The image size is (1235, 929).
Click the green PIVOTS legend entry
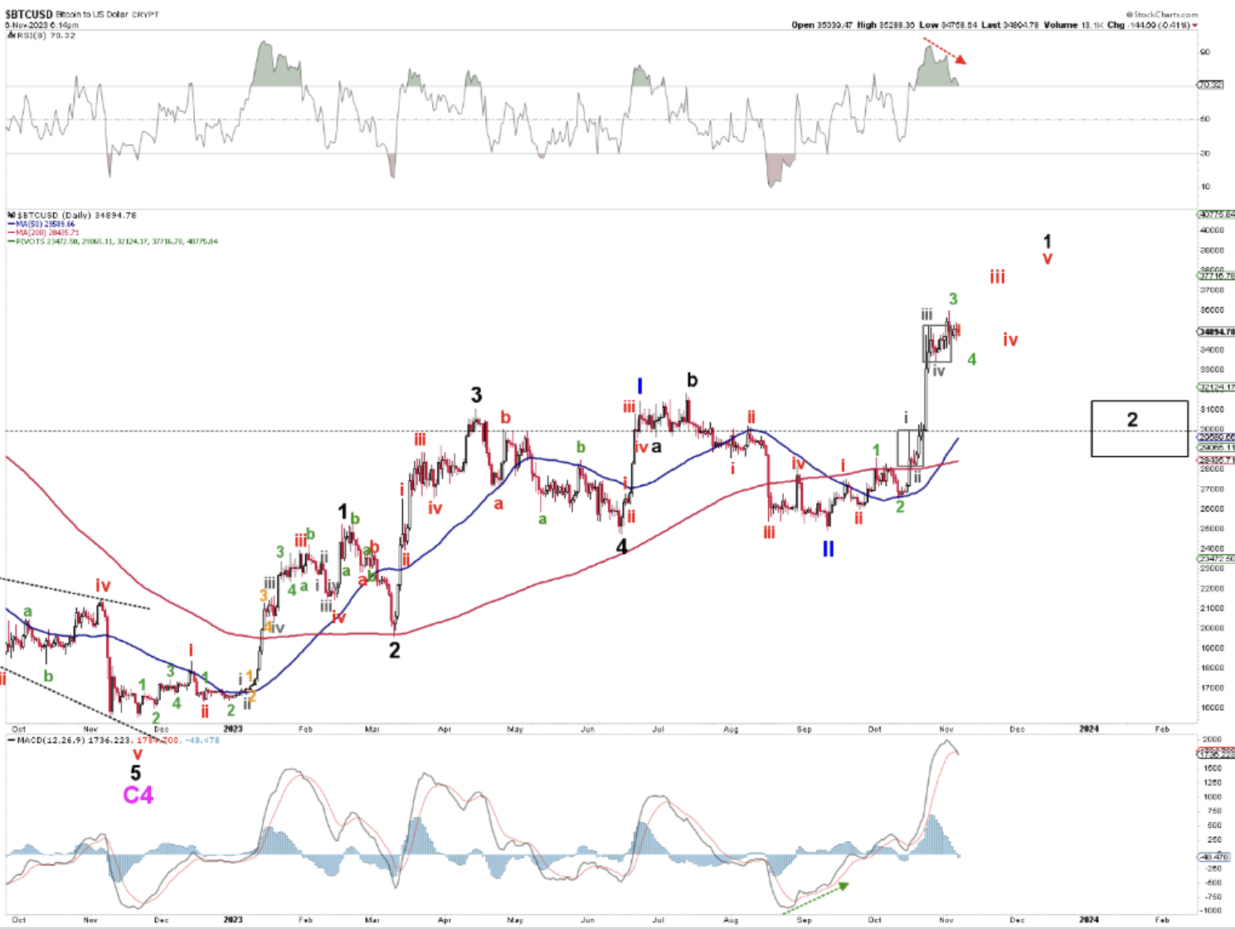(x=113, y=241)
